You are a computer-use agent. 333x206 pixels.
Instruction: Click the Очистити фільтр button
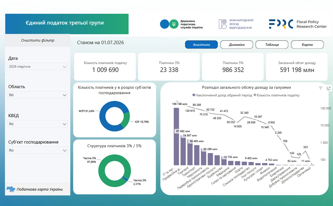click(x=38, y=40)
